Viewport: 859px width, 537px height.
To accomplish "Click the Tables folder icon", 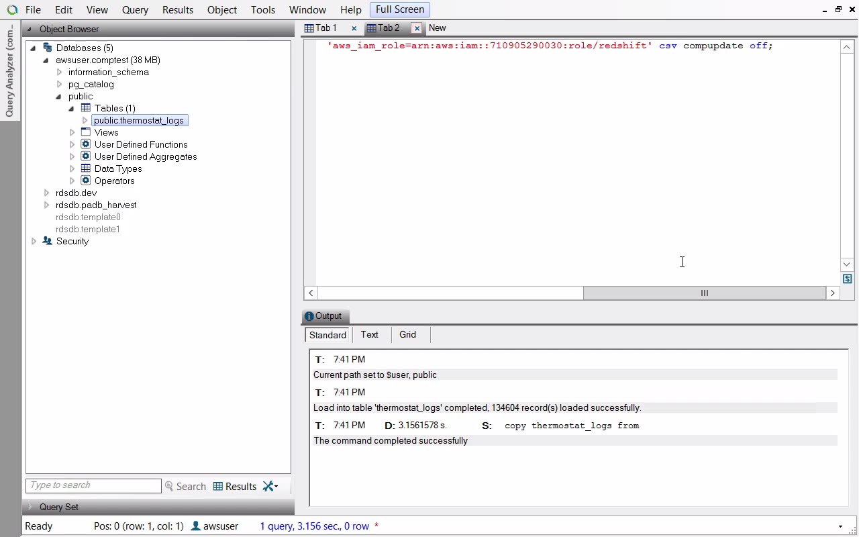I will coord(86,108).
